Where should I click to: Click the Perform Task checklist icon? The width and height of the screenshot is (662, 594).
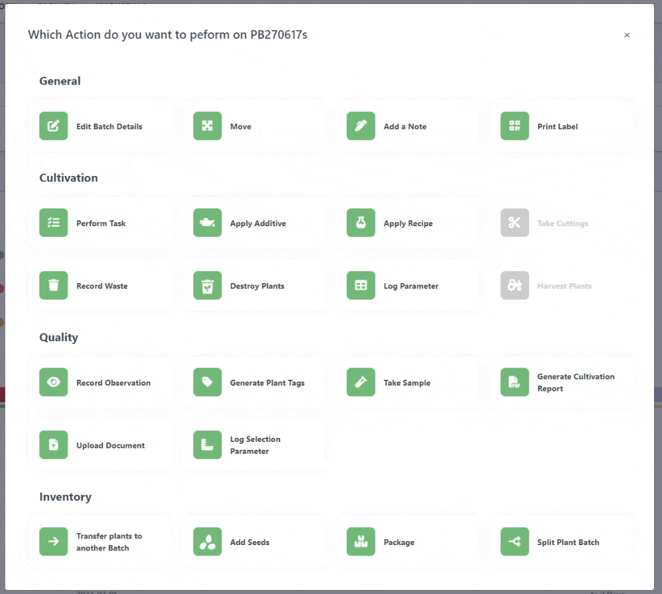[x=54, y=223]
